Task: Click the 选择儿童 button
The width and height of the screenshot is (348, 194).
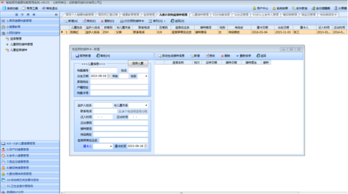Action: pyautogui.click(x=138, y=63)
